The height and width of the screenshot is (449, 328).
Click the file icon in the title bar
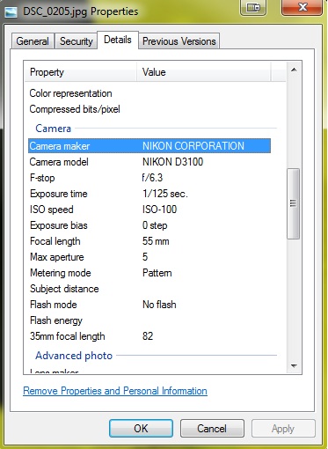pyautogui.click(x=11, y=12)
